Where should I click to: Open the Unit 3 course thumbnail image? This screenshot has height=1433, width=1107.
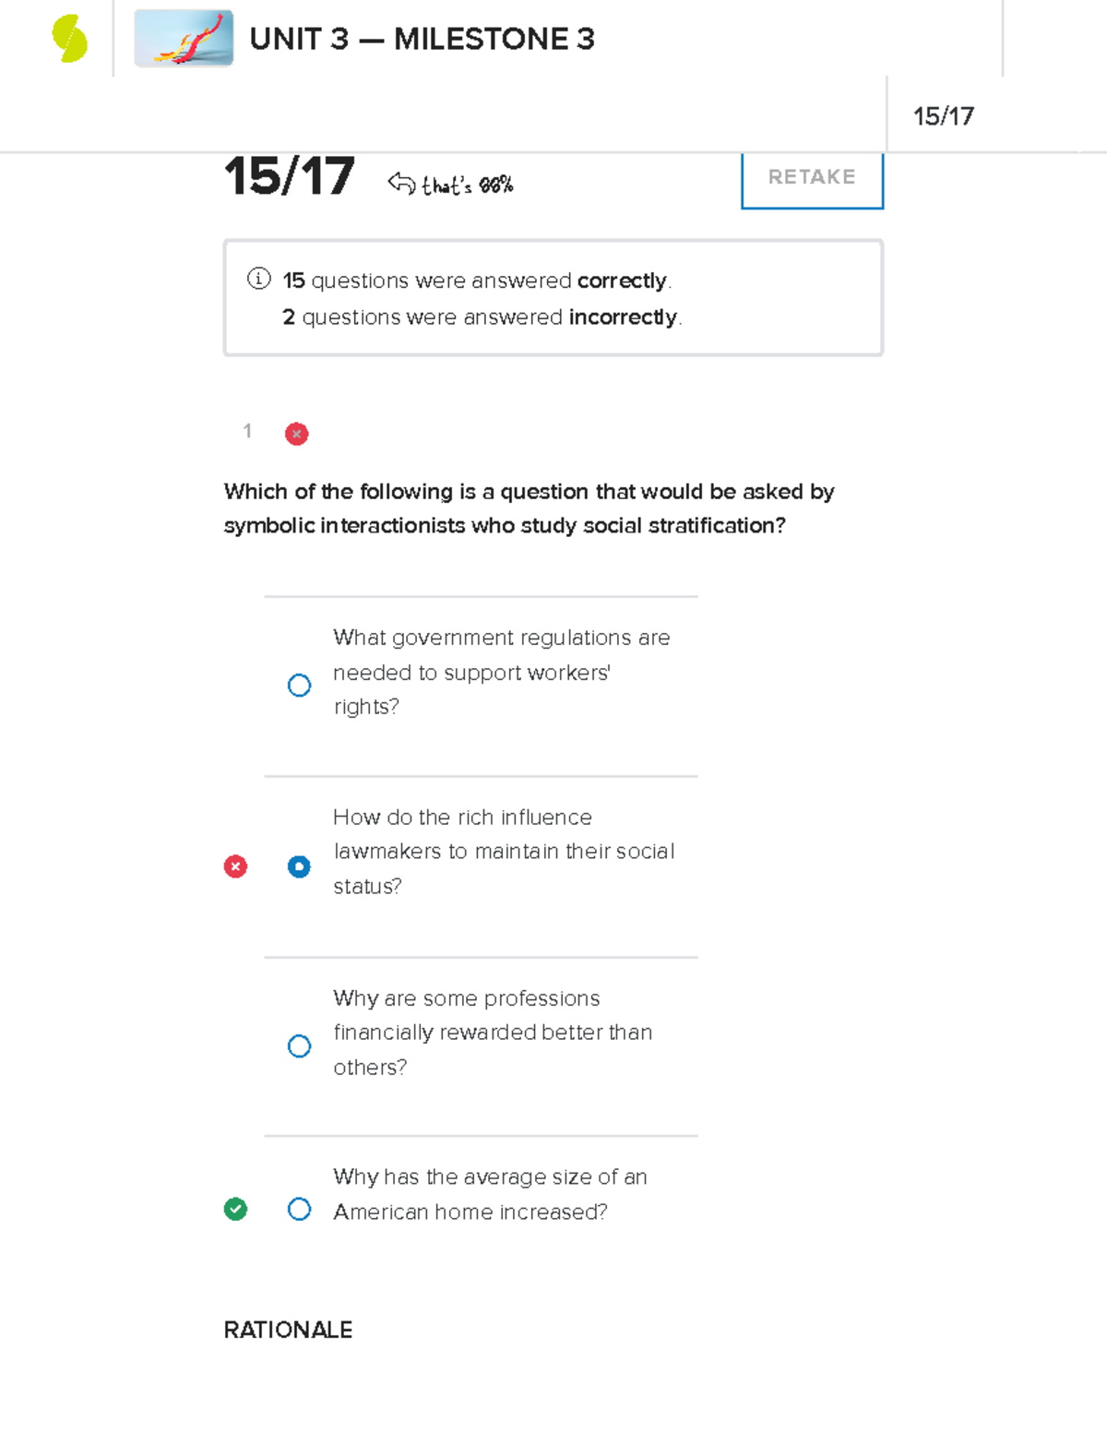184,39
